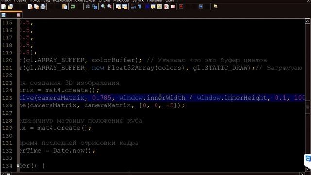Click the Close All documents toolbar icon
Image resolution: width=311 pixels, height=175 pixels.
coord(36,7)
